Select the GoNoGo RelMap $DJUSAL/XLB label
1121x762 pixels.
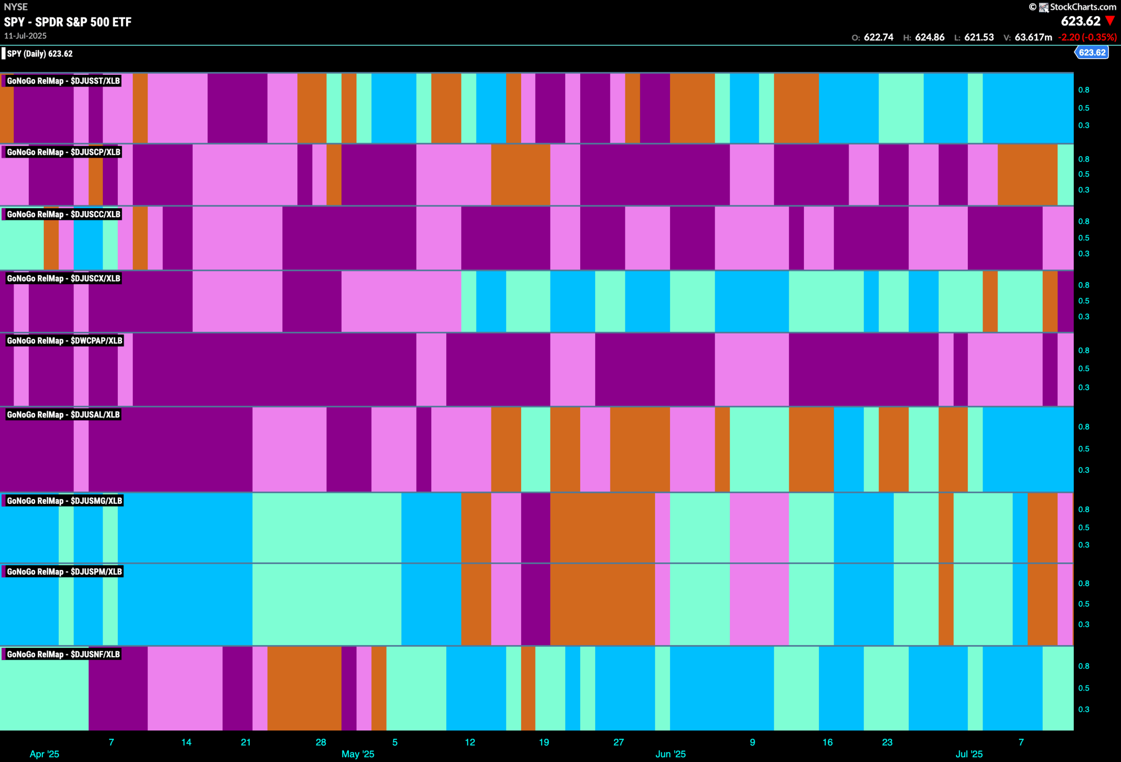click(63, 415)
